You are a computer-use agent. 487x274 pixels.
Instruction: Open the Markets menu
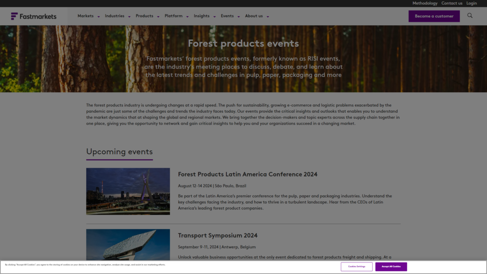(x=86, y=16)
